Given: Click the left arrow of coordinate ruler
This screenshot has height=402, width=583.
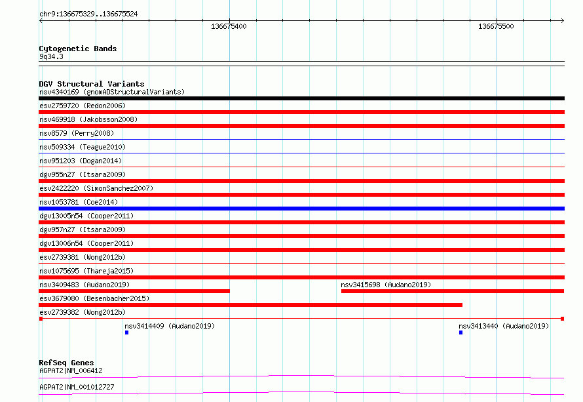Looking at the screenshot, I should click(x=41, y=20).
